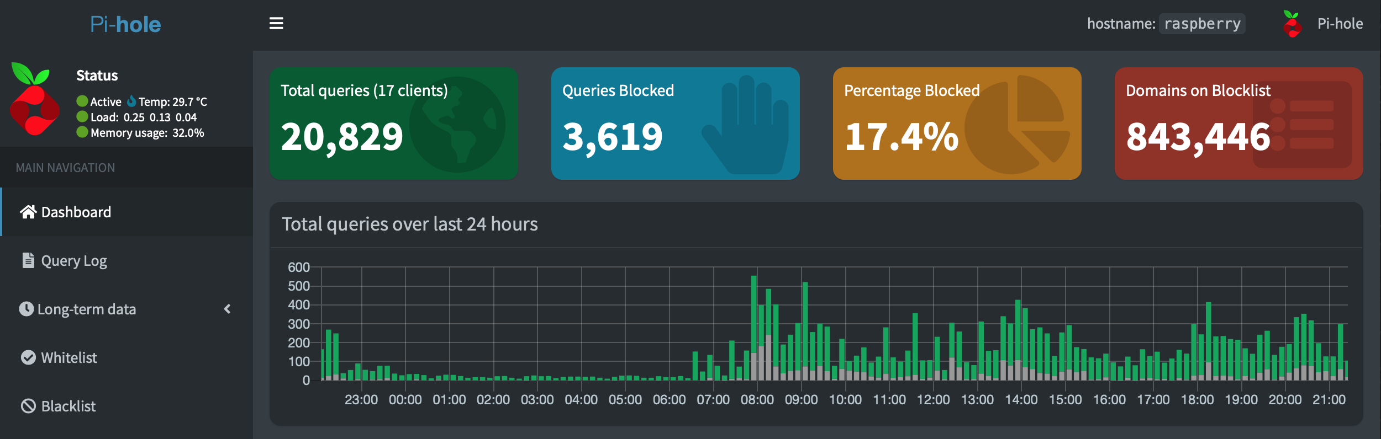Viewport: 1381px width, 439px height.
Task: Expand Long-term data chevron arrow
Action: click(227, 309)
